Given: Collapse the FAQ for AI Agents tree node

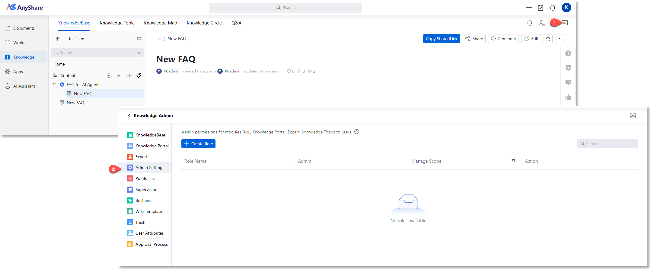Looking at the screenshot, I should 55,85.
